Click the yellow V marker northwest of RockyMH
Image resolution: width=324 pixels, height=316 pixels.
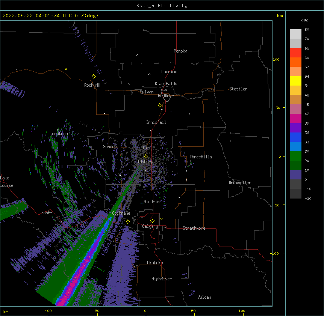[x=66, y=69]
